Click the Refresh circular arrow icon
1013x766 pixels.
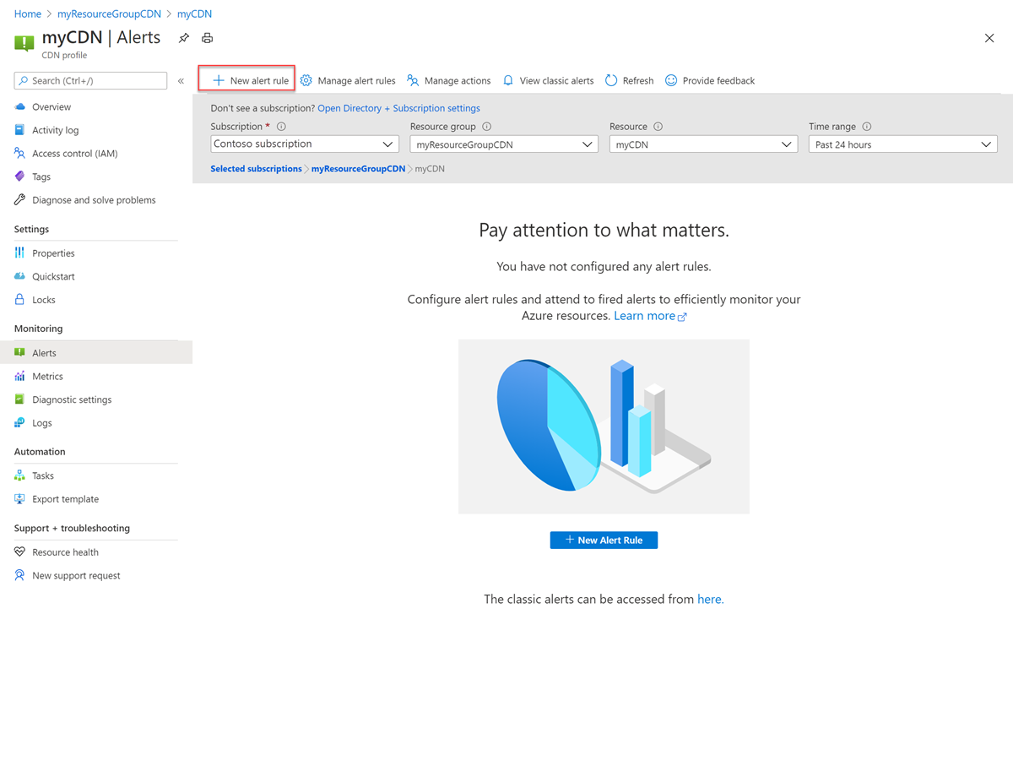(x=611, y=80)
